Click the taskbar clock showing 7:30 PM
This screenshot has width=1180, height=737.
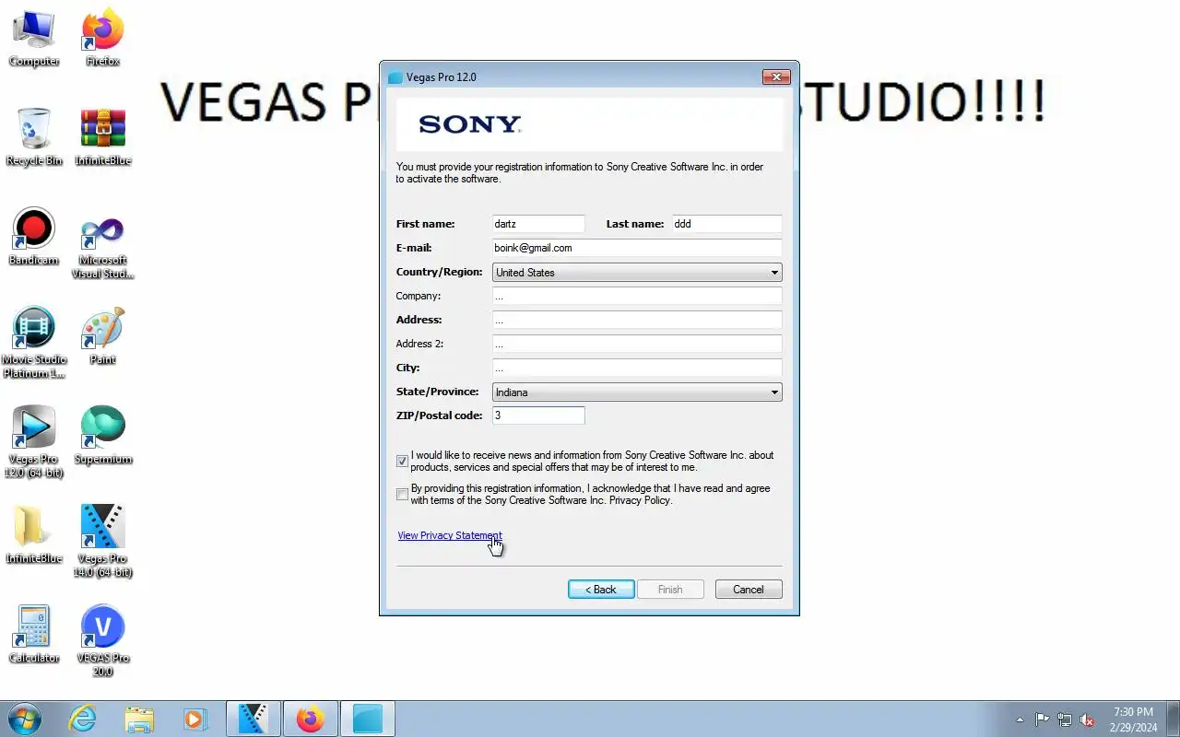pos(1133,719)
